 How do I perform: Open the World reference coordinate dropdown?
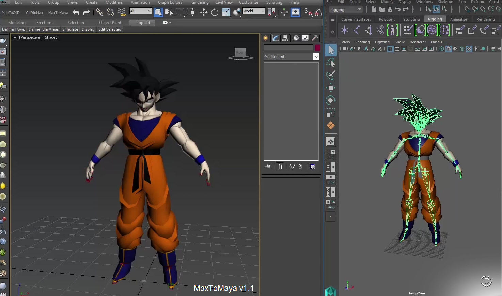(x=254, y=11)
